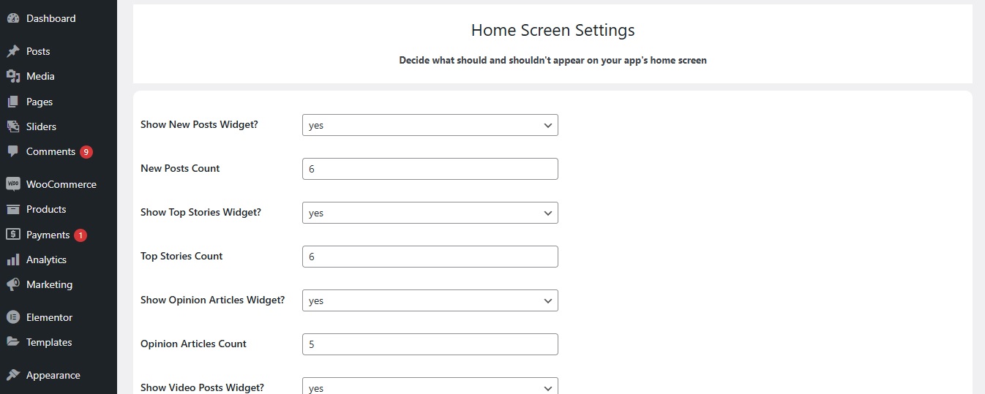
Task: Click the Media library icon
Action: [12, 76]
